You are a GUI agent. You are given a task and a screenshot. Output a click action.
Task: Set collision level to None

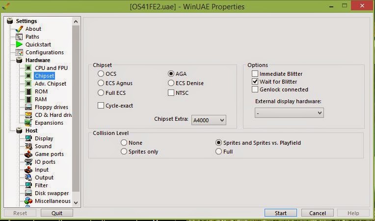[x=124, y=142]
